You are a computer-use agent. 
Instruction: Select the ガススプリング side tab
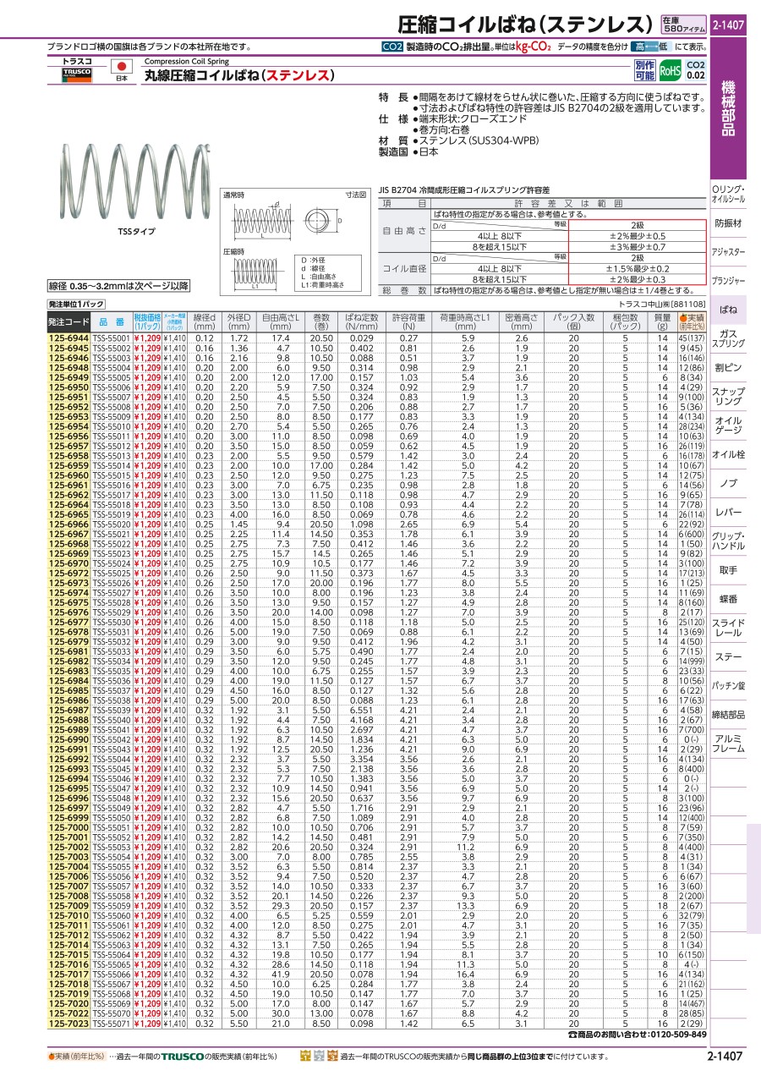click(729, 339)
